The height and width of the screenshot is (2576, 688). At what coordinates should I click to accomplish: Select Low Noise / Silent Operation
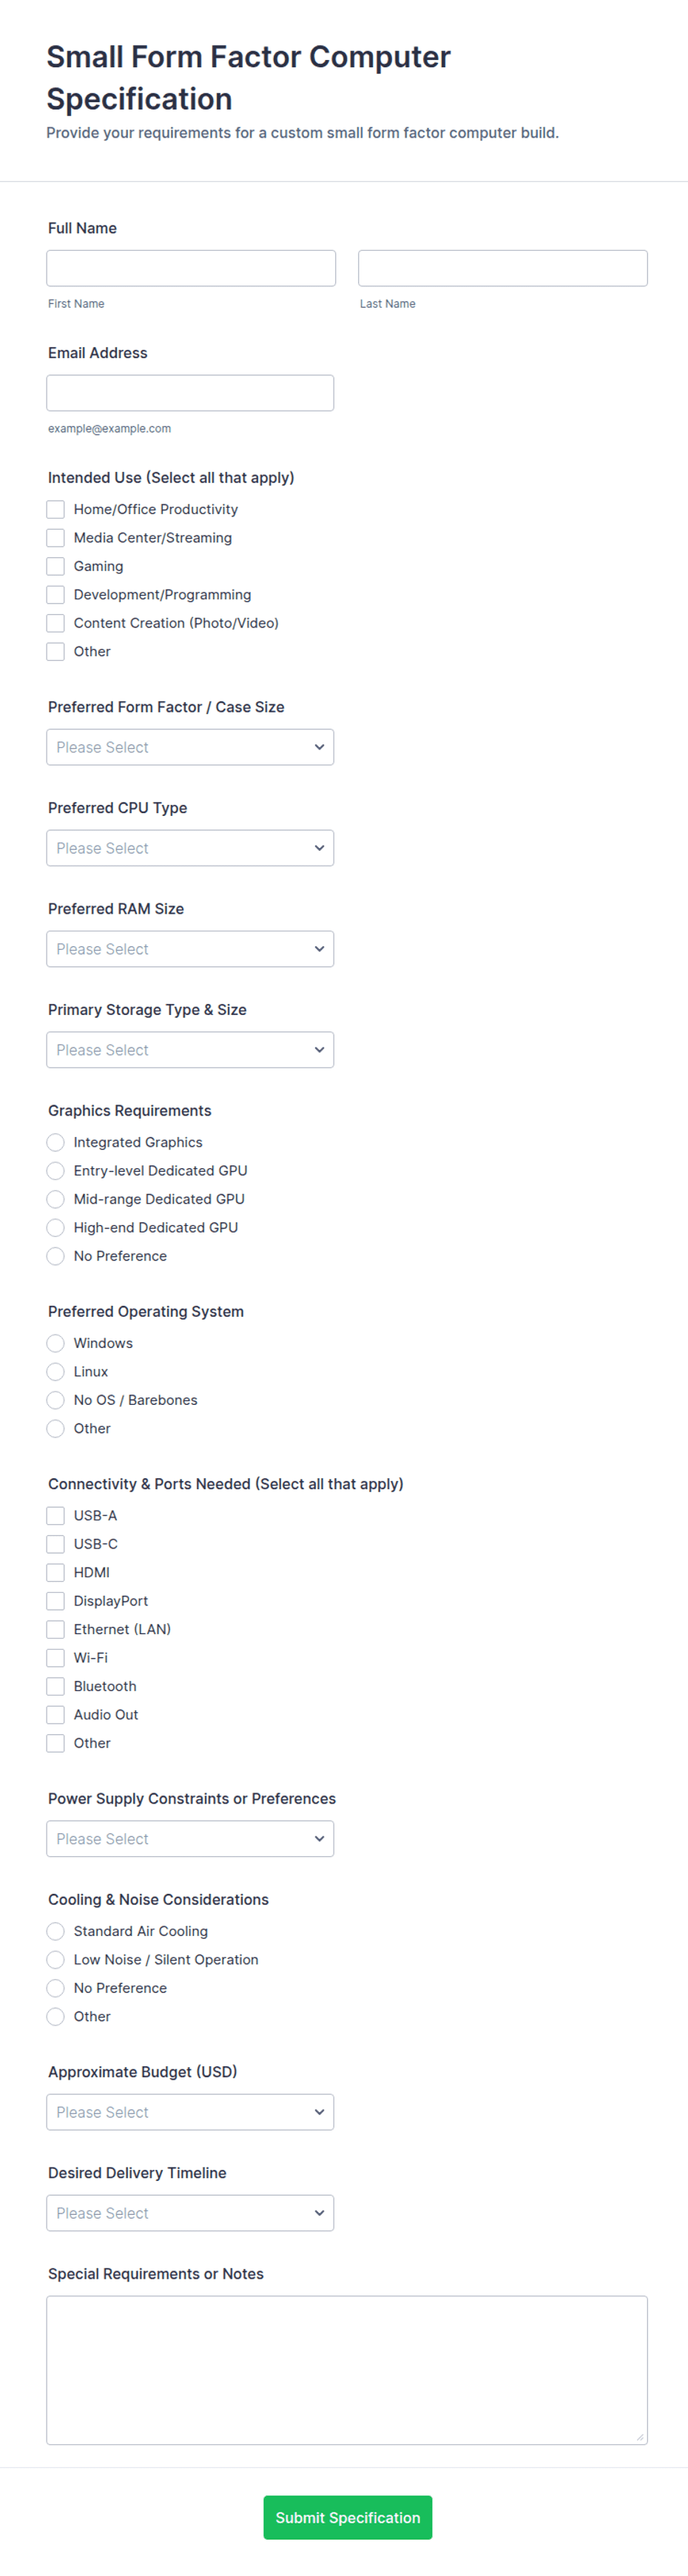click(56, 1959)
